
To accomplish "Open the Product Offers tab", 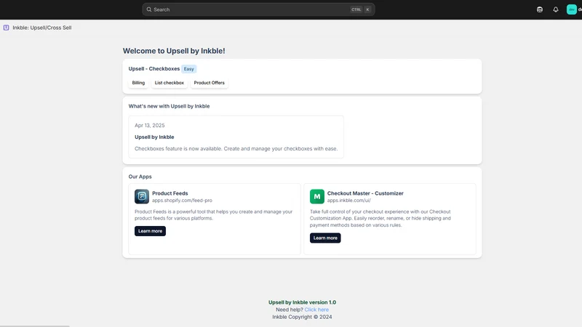I will [x=210, y=83].
